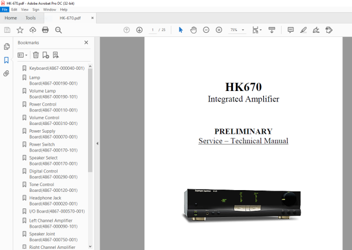Close the Bookmarks panel
Image resolution: width=352 pixels, height=250 pixels.
pyautogui.click(x=86, y=42)
